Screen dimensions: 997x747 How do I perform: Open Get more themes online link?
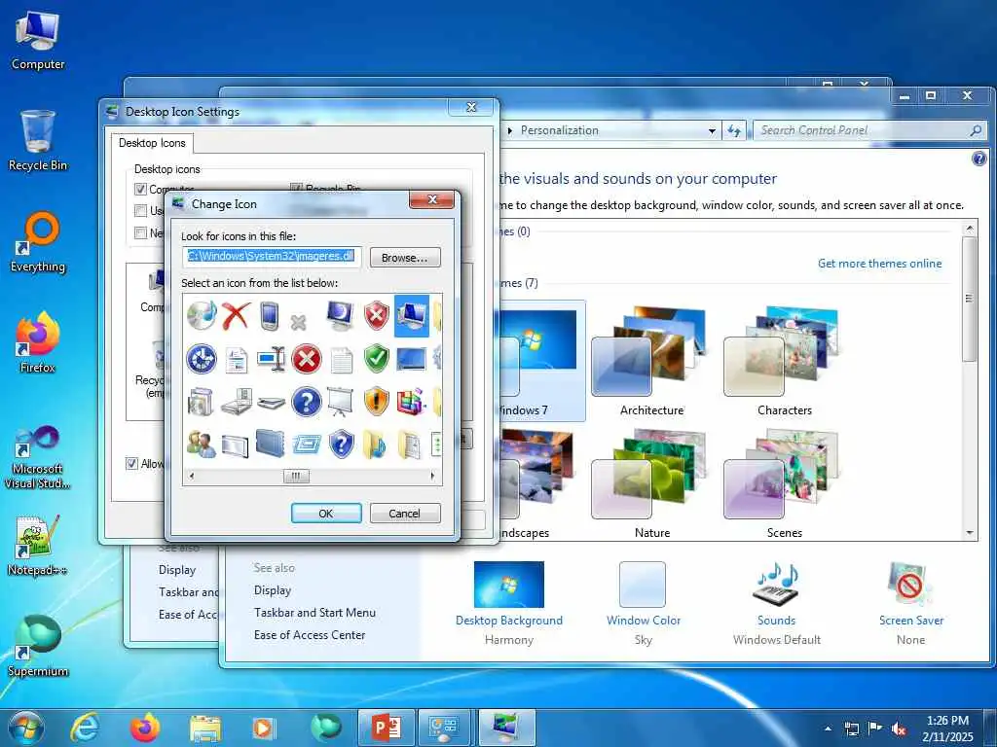[x=879, y=263]
